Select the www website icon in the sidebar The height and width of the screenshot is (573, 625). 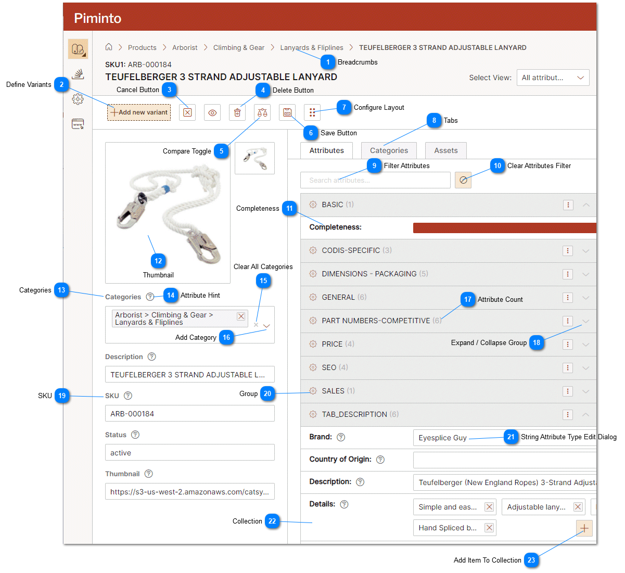tap(78, 124)
